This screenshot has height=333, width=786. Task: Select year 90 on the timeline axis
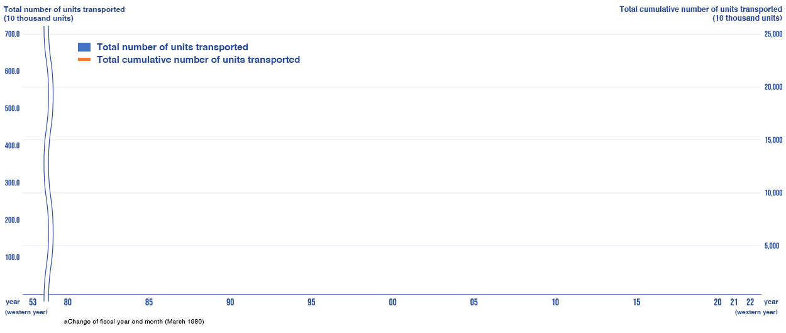230,302
